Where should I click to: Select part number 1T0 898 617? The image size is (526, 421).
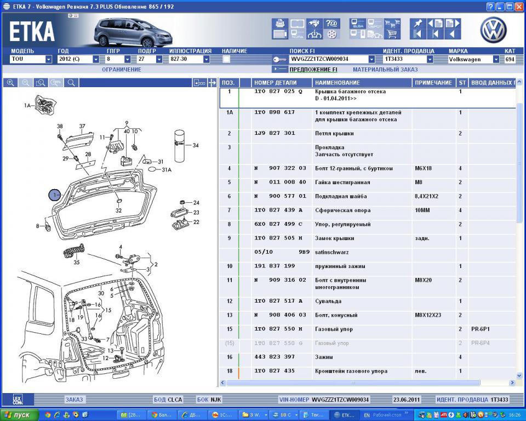click(275, 112)
